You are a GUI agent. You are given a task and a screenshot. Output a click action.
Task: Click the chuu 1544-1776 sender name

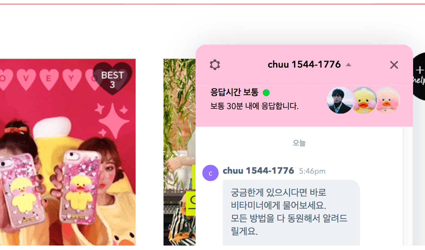[x=258, y=171]
